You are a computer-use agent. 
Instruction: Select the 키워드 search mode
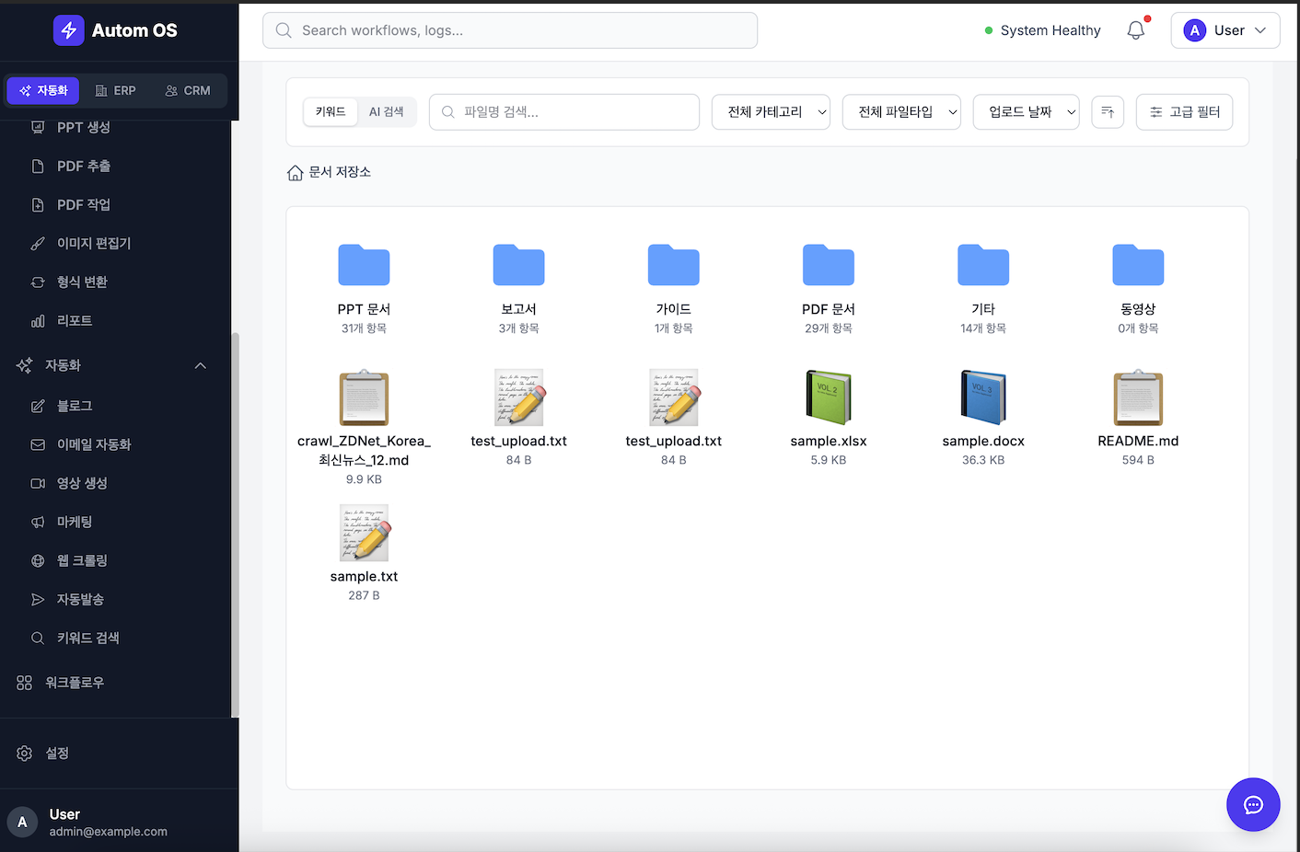tap(331, 112)
